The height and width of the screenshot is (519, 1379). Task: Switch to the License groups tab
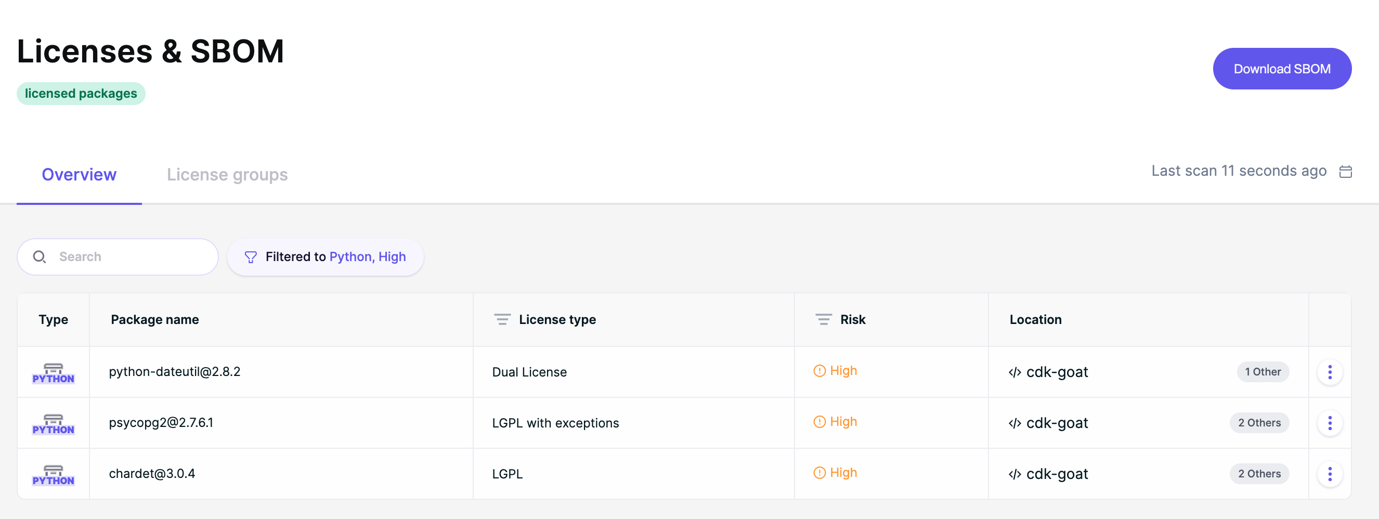click(x=227, y=175)
